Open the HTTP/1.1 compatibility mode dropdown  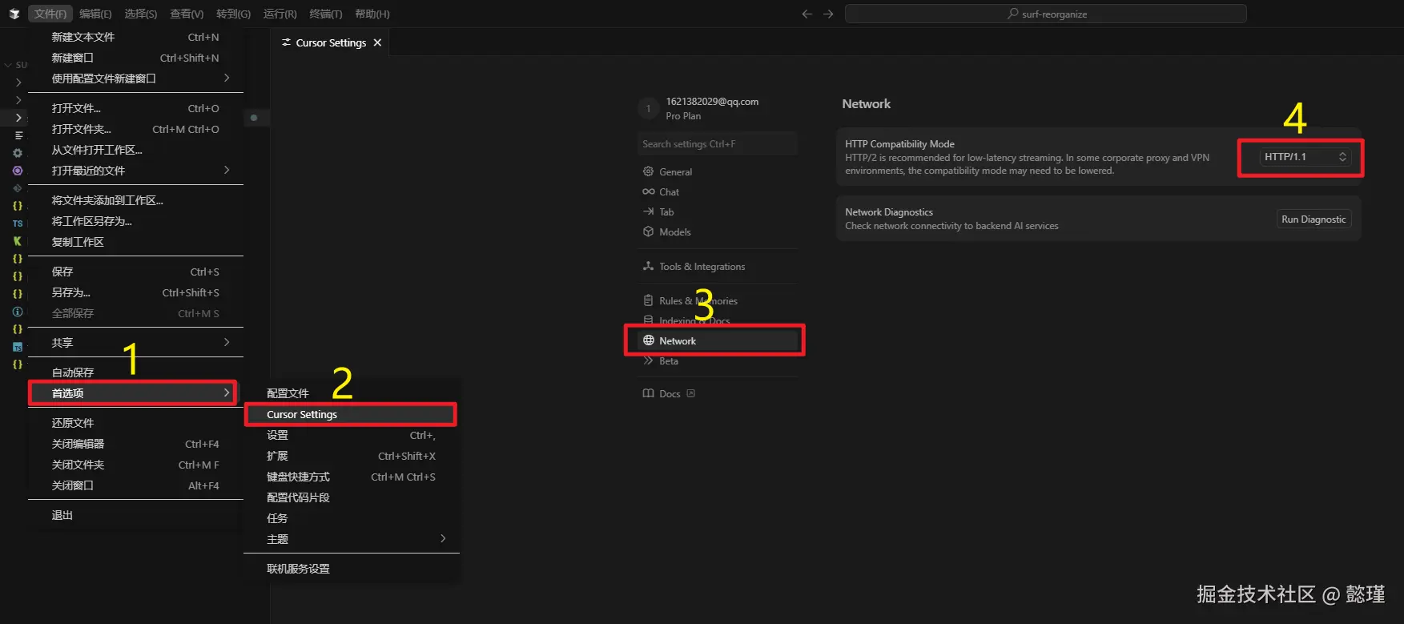pos(1305,157)
